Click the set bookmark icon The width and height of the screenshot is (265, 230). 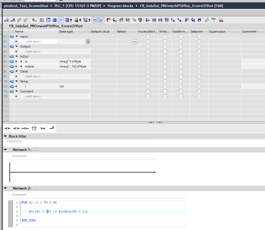click(x=187, y=20)
